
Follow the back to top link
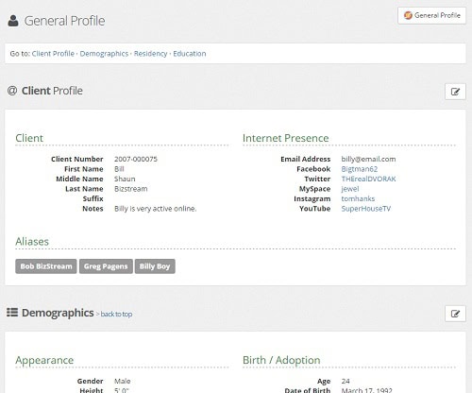(x=116, y=314)
